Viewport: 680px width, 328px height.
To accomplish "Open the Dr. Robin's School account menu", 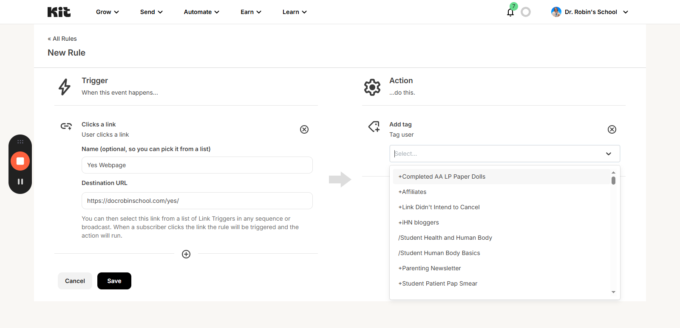I will click(x=590, y=12).
